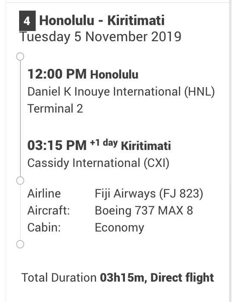Click the Honolulu departure city name
The width and height of the screenshot is (232, 302).
pos(114,74)
